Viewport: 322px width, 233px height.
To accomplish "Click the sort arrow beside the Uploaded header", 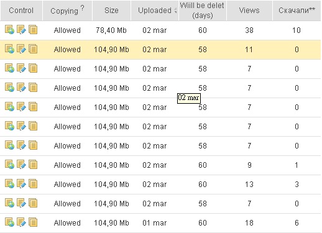I will tap(175, 11).
